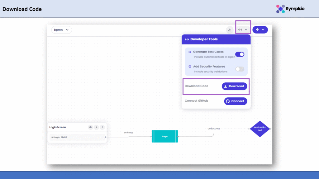This screenshot has height=179, width=319.
Task: Click the Download code button
Action: tap(234, 86)
